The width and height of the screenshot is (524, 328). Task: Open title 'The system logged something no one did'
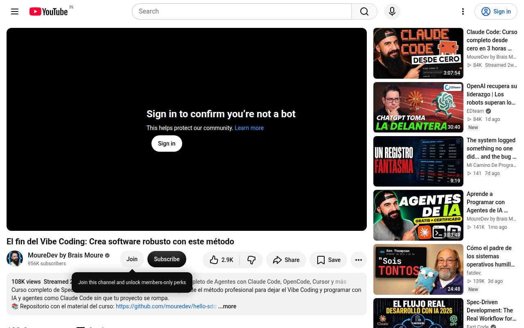click(492, 148)
